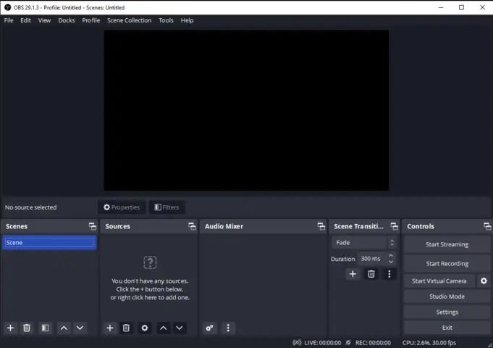
Task: Open Audio Mixer three-dot menu
Action: pyautogui.click(x=228, y=328)
